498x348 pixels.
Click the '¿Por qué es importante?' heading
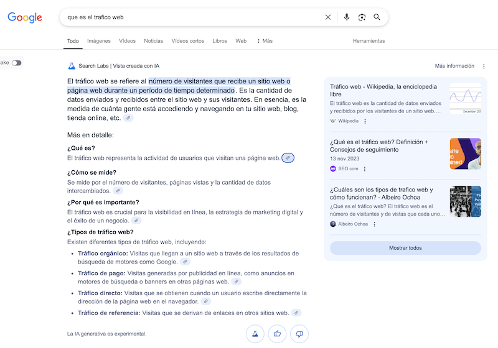coord(103,202)
